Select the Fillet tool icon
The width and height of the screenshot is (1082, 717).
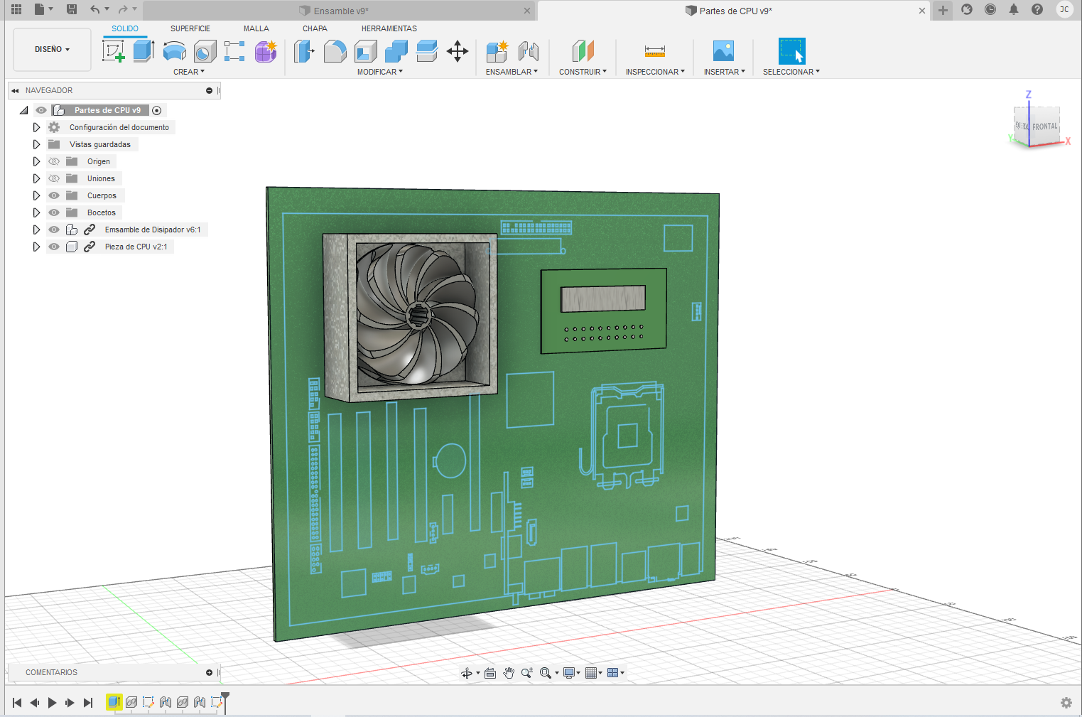click(x=335, y=51)
